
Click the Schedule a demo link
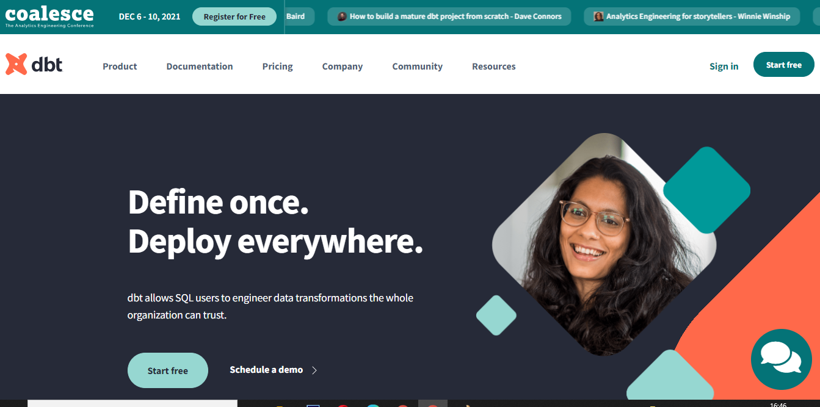pos(266,370)
